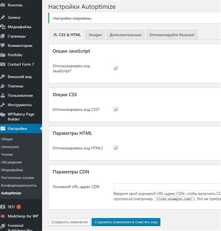The height and width of the screenshot is (231, 221).
Task: Open the Contact Form 7 menu
Action: point(21,64)
